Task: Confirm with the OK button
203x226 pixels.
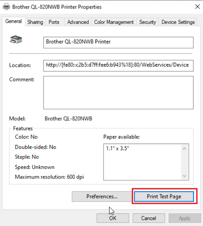Action: (113, 218)
